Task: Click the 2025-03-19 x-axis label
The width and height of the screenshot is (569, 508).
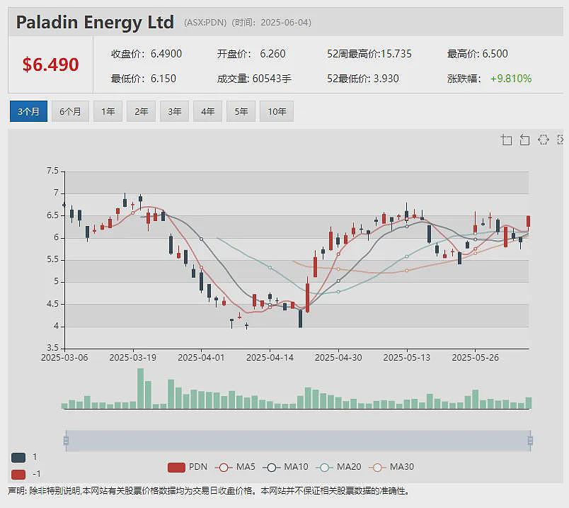Action: tap(133, 358)
